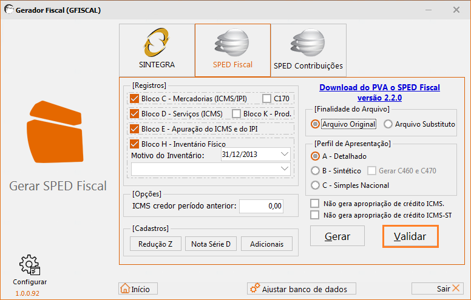Enable Bloco K - Prod. checkbox
Screen dimensions: 471x300
[x=236, y=114]
